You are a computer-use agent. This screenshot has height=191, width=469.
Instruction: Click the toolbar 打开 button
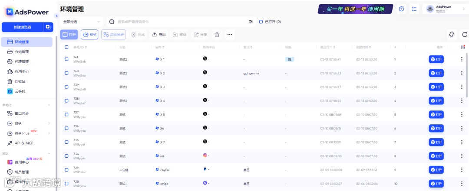[x=69, y=35]
